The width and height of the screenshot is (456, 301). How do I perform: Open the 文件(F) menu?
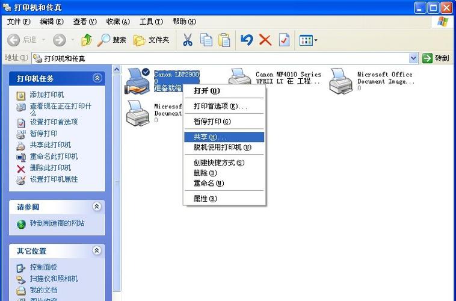(19, 22)
